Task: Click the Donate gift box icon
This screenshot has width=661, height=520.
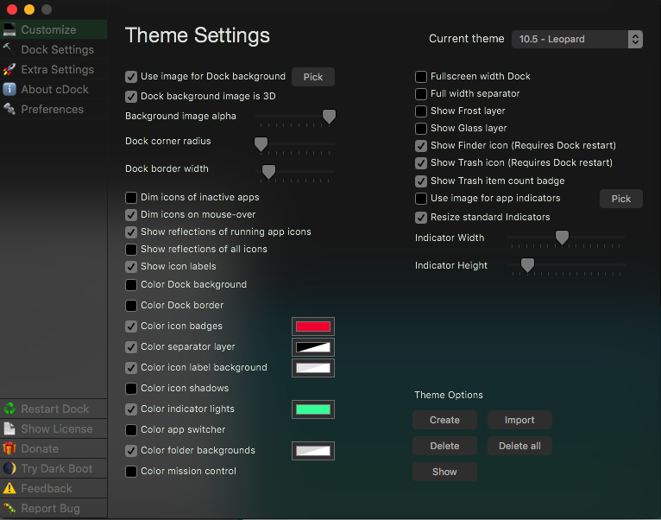Action: [9, 448]
